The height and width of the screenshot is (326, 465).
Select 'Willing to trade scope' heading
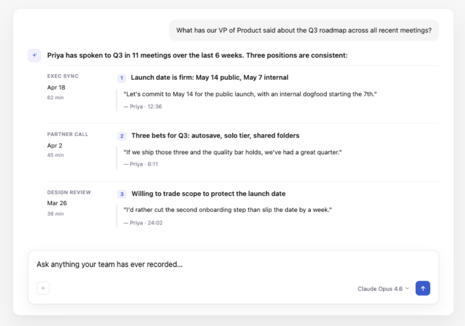[208, 194]
